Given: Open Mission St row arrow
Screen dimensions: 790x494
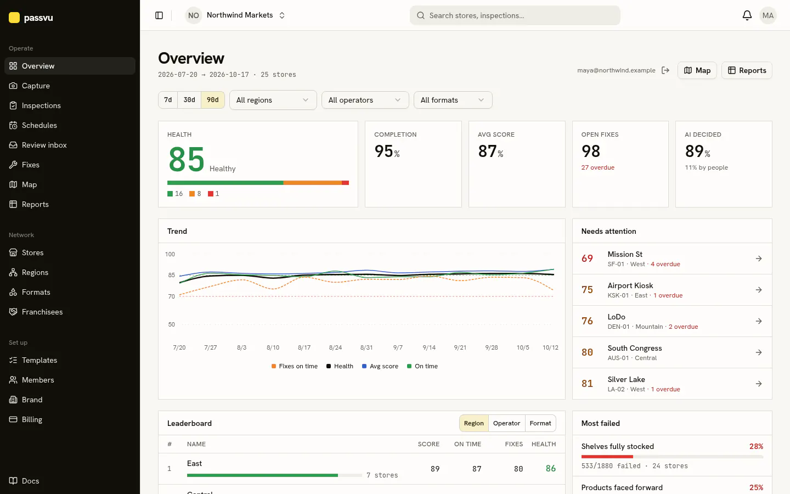Looking at the screenshot, I should coord(759,259).
